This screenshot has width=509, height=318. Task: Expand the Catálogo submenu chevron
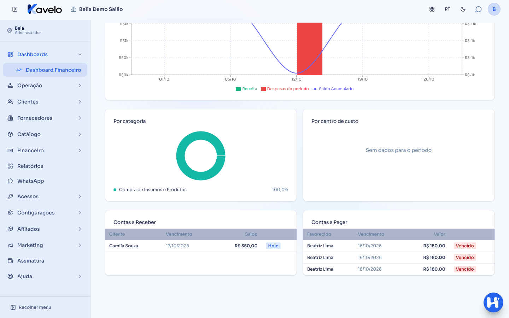(x=80, y=134)
